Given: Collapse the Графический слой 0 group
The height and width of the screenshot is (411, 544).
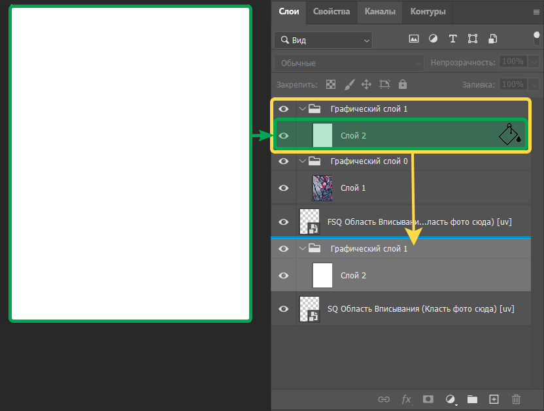Looking at the screenshot, I should pyautogui.click(x=302, y=161).
